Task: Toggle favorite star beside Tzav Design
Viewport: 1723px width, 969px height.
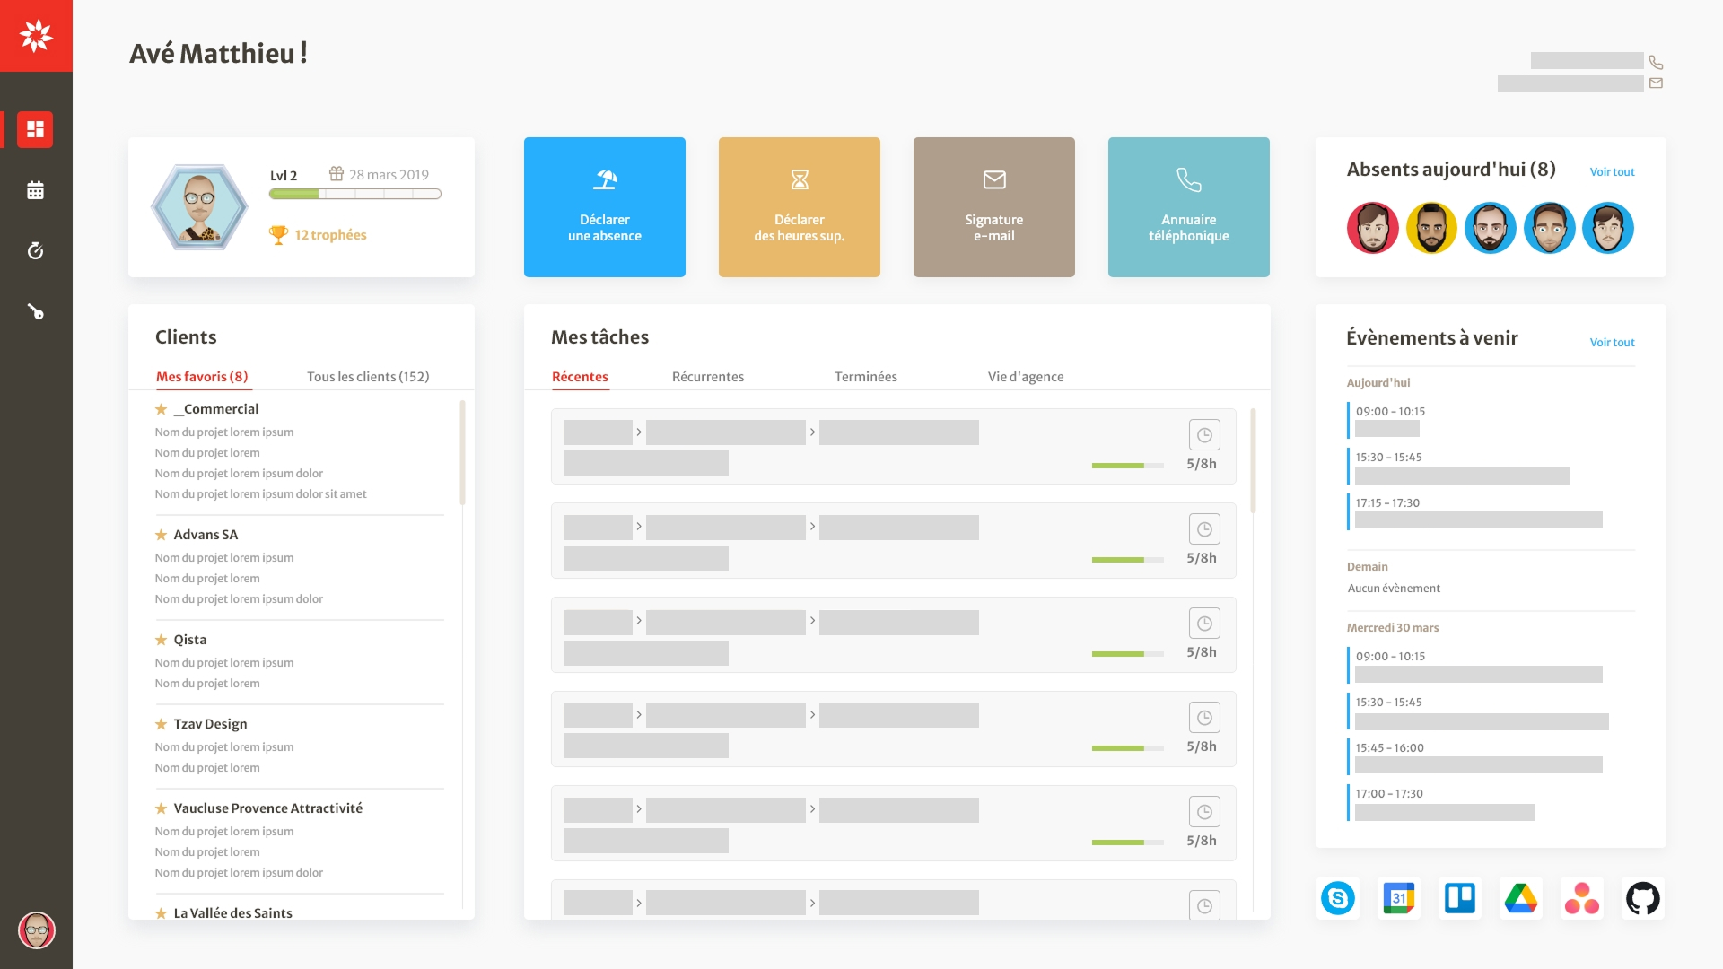Action: pyautogui.click(x=162, y=724)
